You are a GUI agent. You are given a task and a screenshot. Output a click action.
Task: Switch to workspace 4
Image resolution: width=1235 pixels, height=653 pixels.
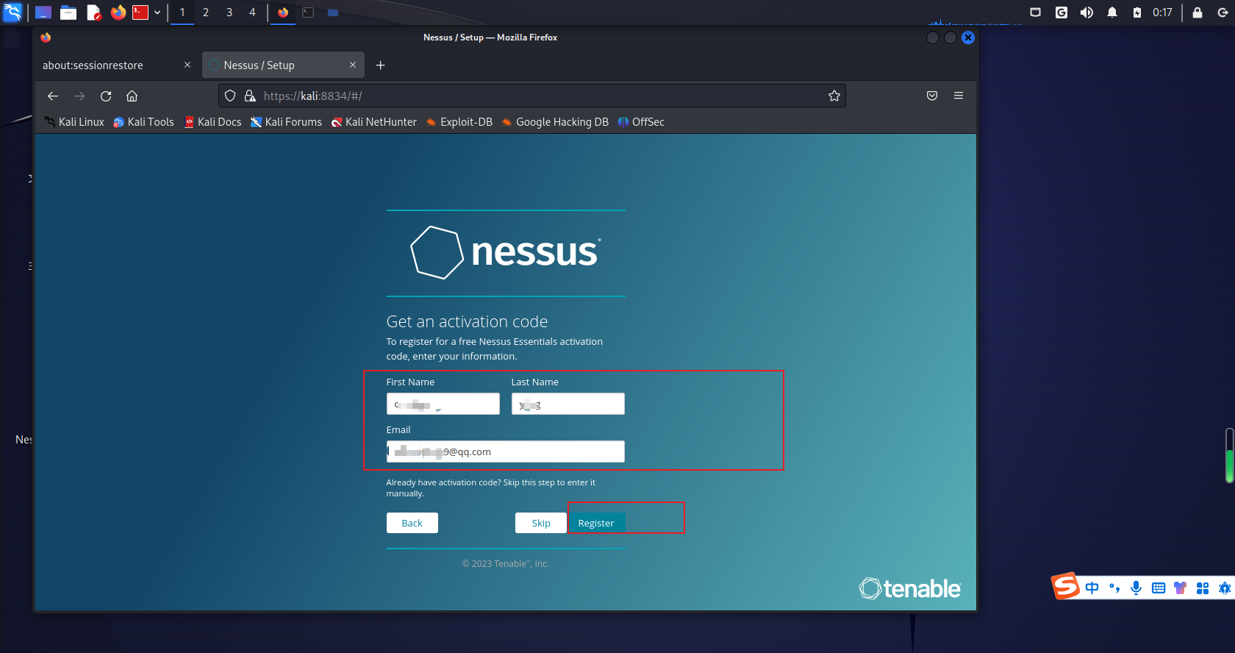coord(252,13)
